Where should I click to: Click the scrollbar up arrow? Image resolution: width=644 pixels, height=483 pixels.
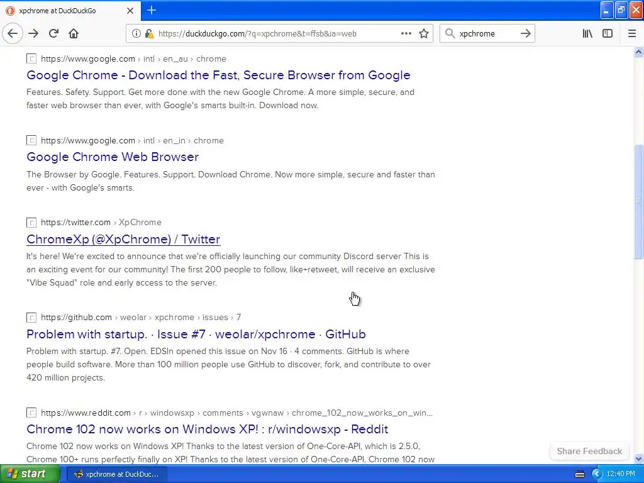pos(638,52)
